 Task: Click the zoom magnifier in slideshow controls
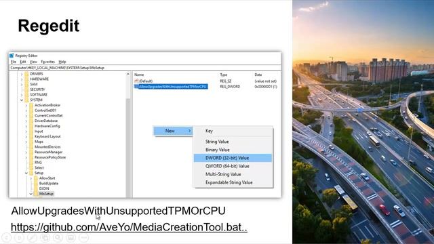pos(58,237)
